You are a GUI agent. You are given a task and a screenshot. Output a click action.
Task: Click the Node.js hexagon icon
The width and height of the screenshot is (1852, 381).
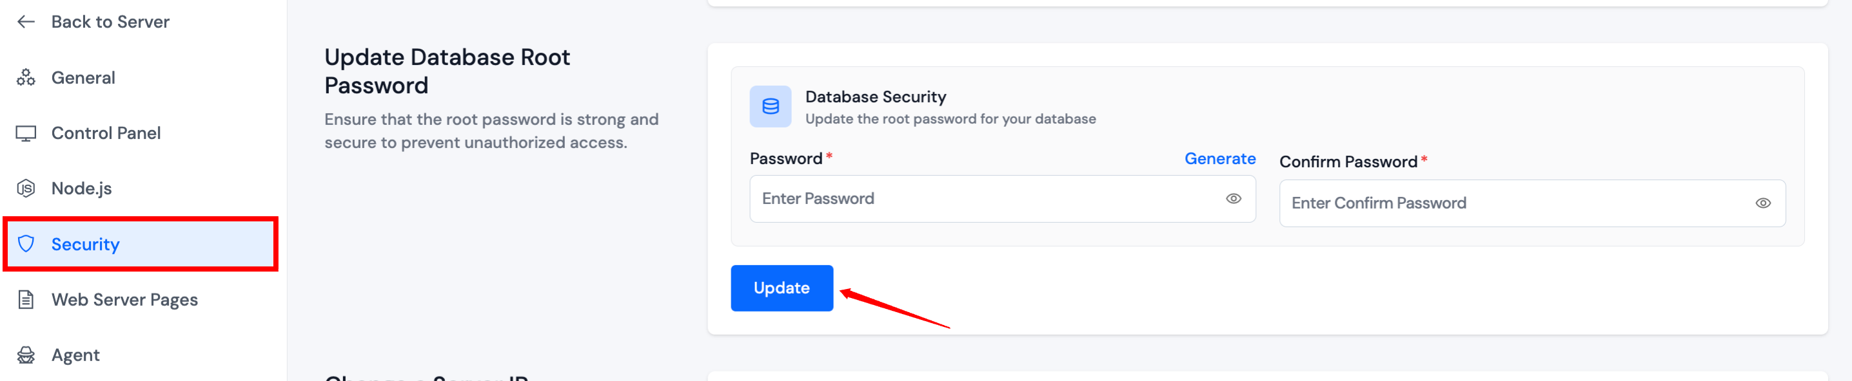[26, 189]
